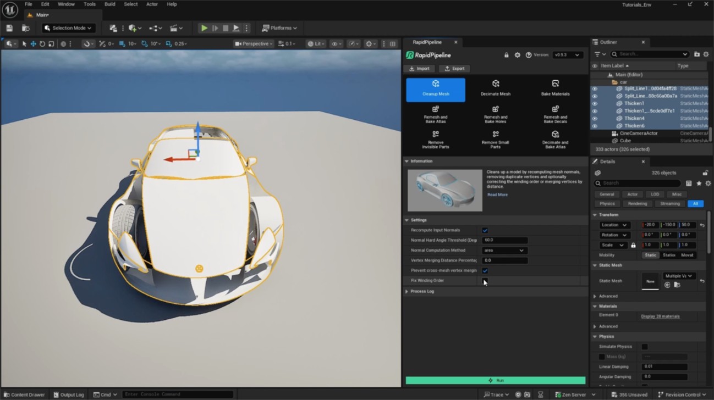Select the Bake Materials tool
The height and width of the screenshot is (400, 714).
click(x=556, y=90)
